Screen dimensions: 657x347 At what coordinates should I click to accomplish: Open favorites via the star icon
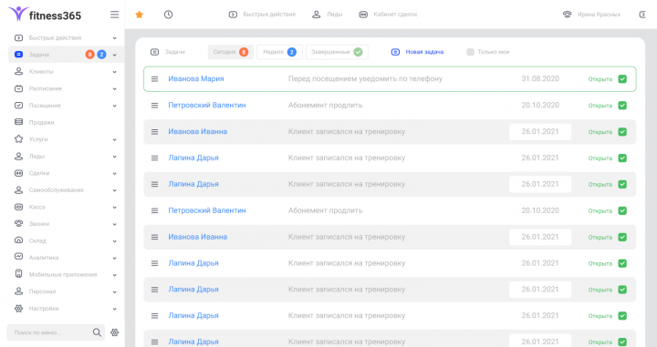(x=140, y=15)
